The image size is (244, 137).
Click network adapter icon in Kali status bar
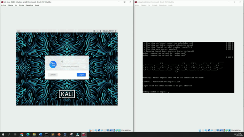pos(99,130)
